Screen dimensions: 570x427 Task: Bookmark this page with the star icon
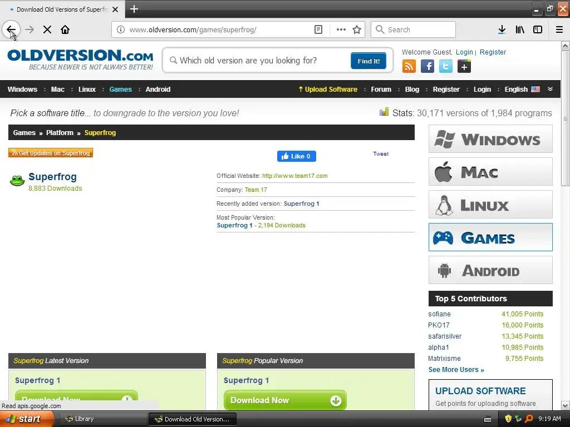coord(357,30)
